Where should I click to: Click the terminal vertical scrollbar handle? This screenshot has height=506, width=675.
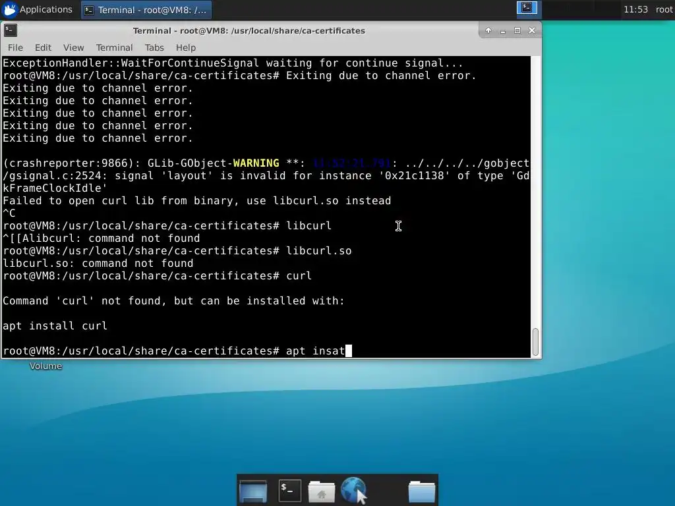coord(535,342)
